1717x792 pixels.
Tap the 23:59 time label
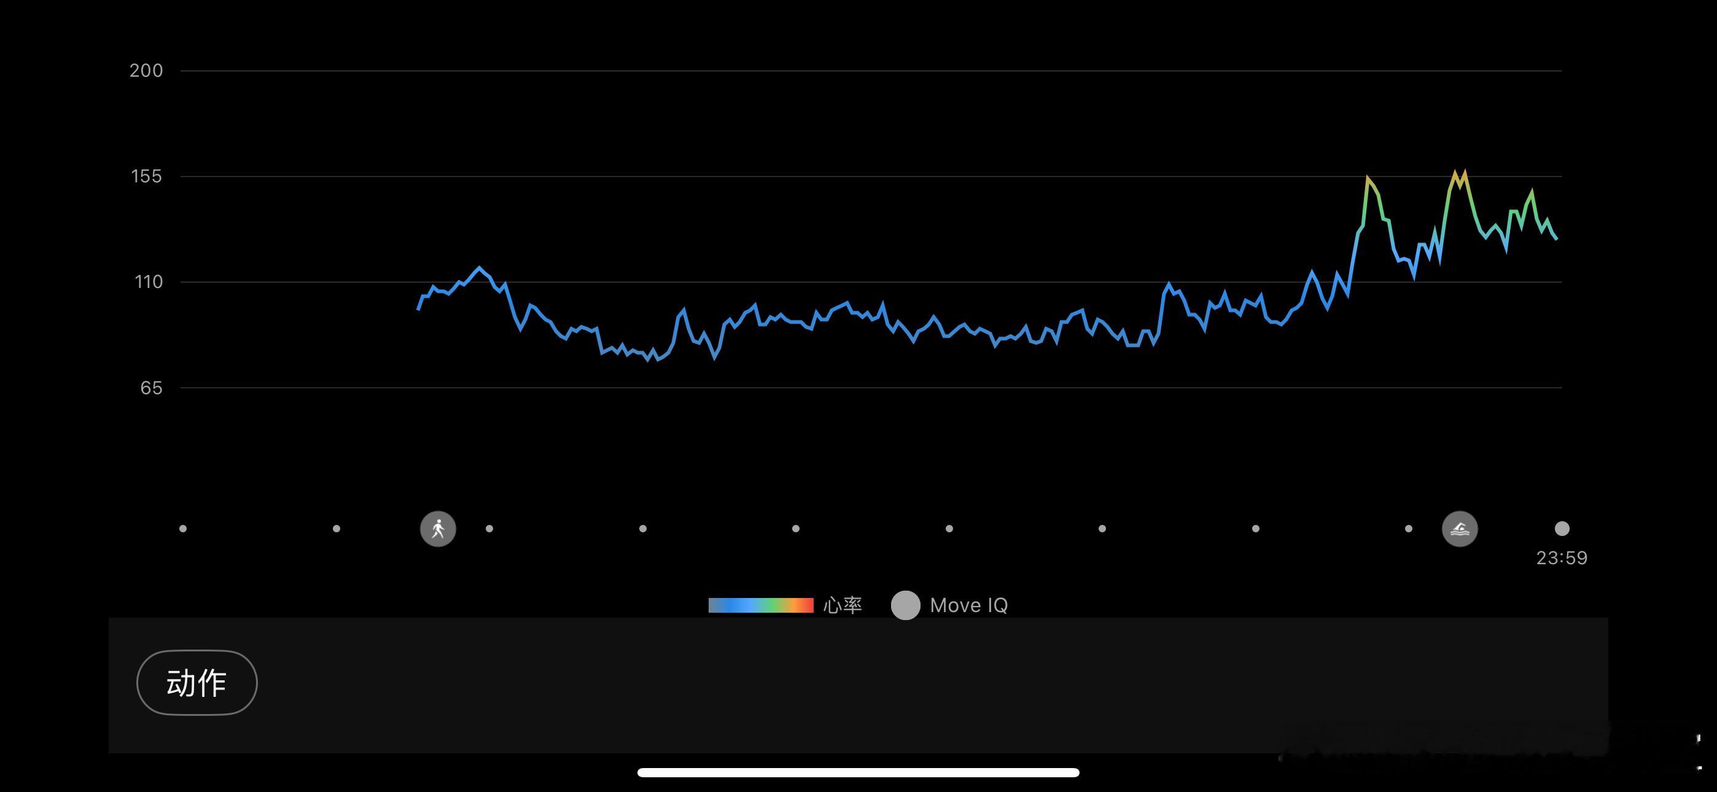click(x=1561, y=558)
